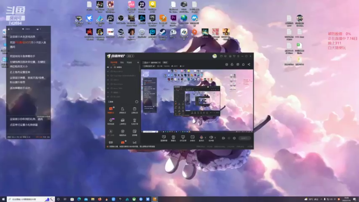359x202 pixels.
Task: Open the toolbox tool right of 弹幕助手
Action: coord(123,110)
